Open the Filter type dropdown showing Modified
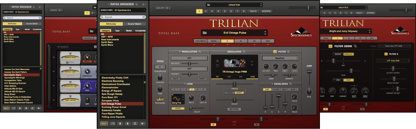The height and width of the screenshot is (129, 416). 280,58
